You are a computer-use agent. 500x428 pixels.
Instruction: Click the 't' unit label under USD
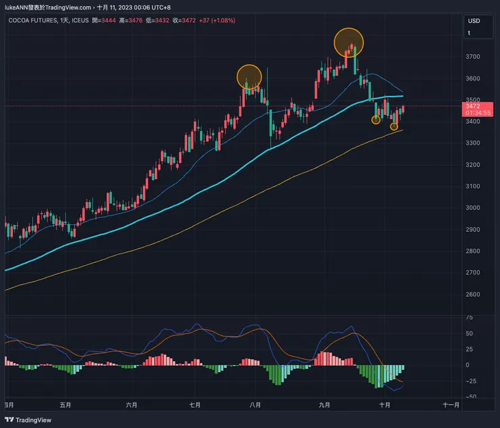469,33
